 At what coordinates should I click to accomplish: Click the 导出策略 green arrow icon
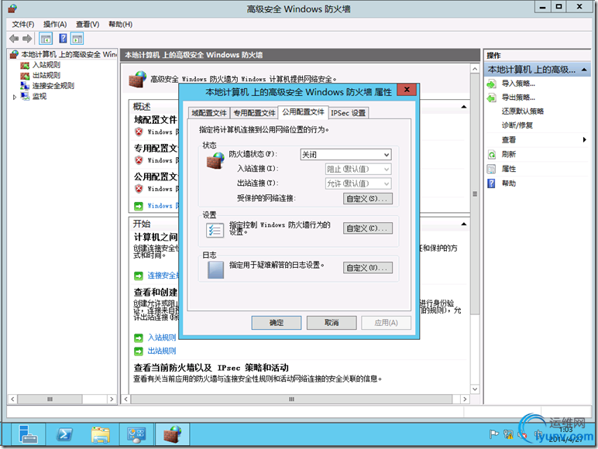click(x=492, y=98)
